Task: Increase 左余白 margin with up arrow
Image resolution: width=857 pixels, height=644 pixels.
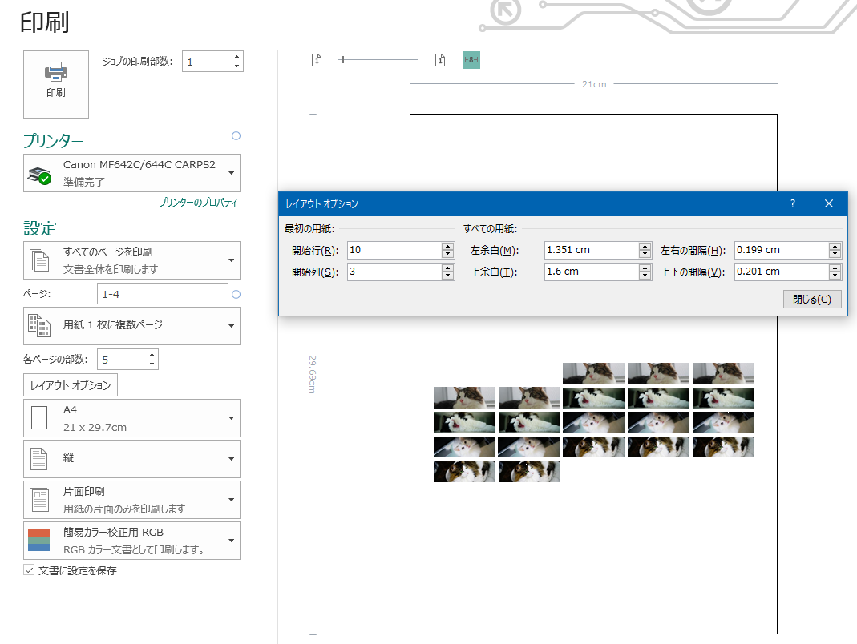Action: click(645, 247)
